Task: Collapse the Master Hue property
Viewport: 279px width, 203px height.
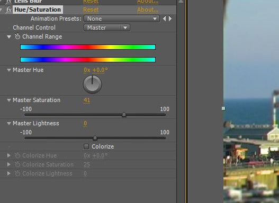Action: pos(8,70)
